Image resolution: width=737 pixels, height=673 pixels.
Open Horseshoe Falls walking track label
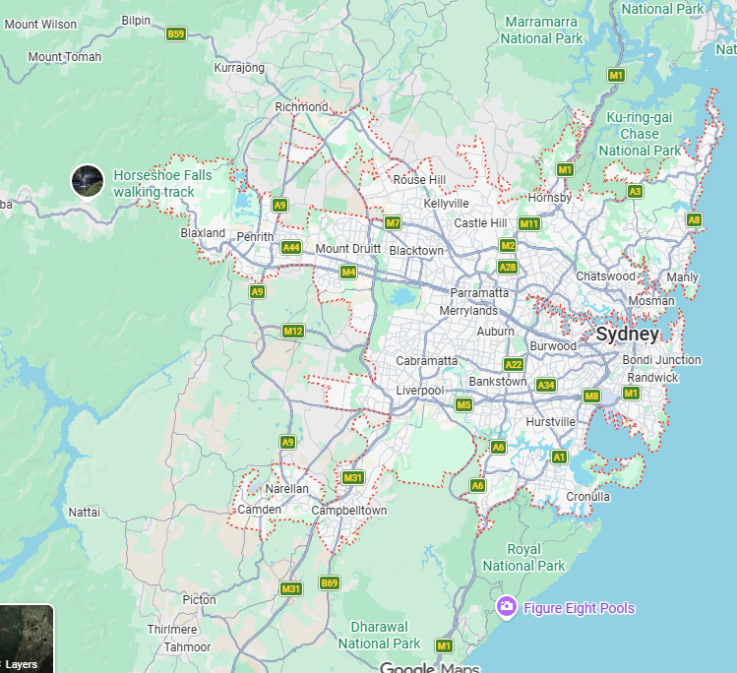point(162,183)
